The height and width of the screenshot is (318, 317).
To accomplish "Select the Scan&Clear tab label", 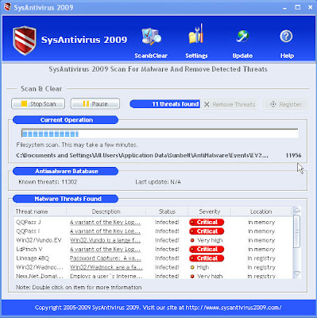I will (151, 56).
